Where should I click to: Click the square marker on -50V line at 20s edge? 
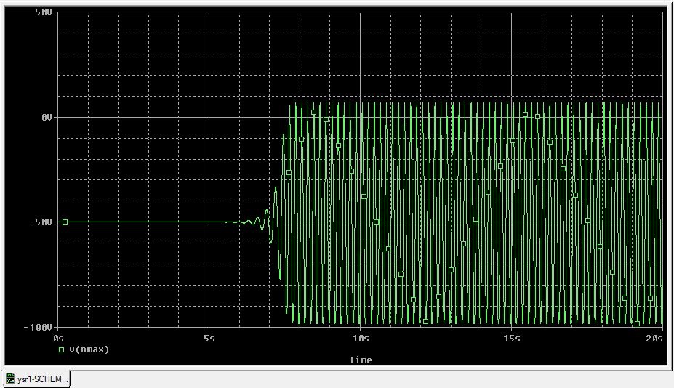click(x=587, y=220)
